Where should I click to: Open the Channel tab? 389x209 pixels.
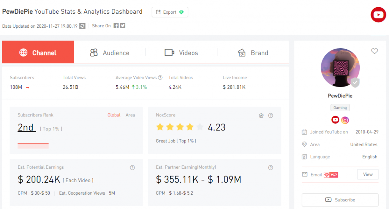click(x=38, y=52)
